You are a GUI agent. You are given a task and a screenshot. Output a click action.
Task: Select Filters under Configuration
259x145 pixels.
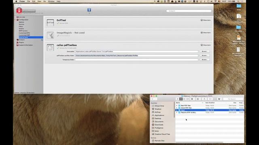21,27
